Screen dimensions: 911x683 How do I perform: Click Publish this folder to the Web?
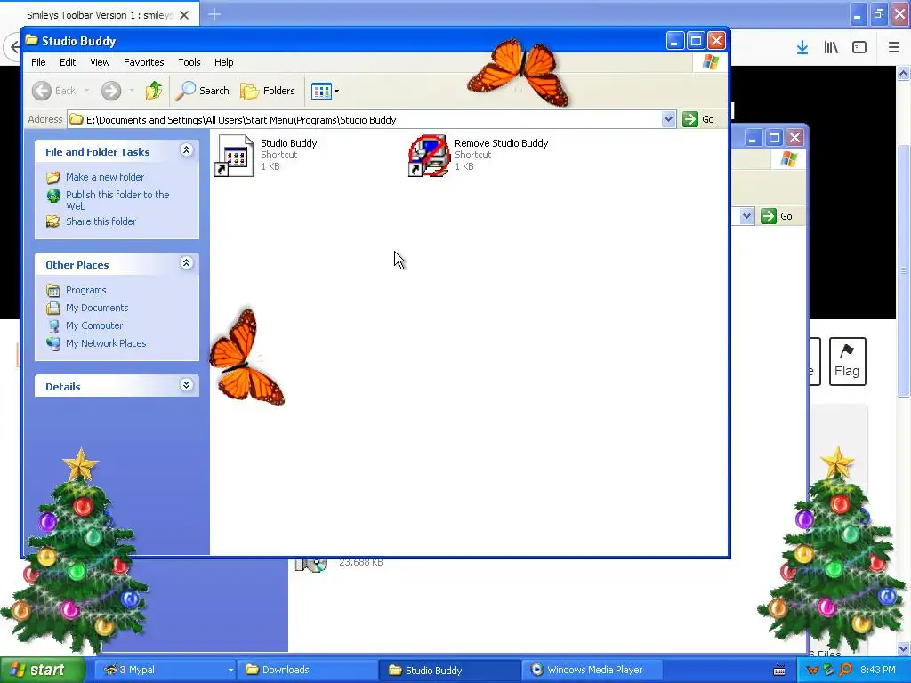(x=117, y=200)
